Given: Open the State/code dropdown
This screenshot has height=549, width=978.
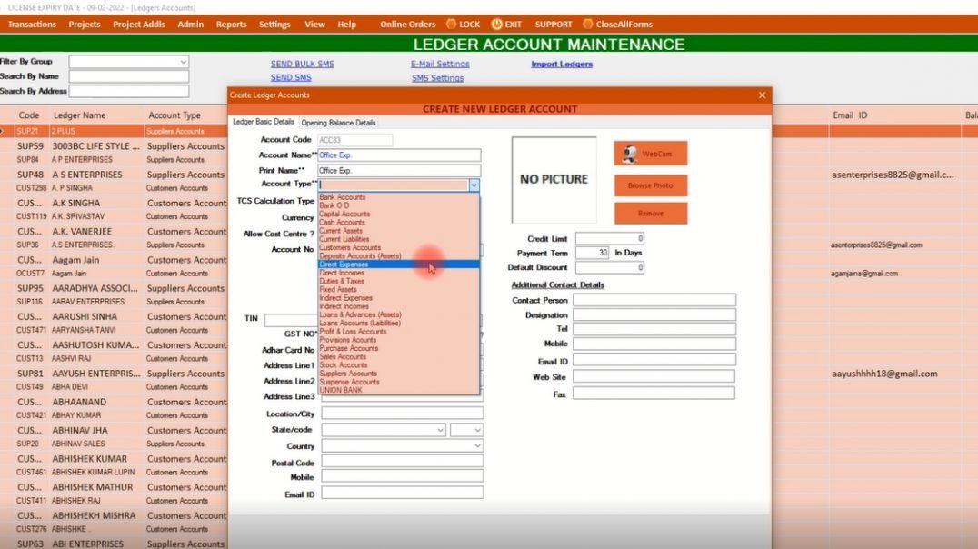Looking at the screenshot, I should [442, 429].
